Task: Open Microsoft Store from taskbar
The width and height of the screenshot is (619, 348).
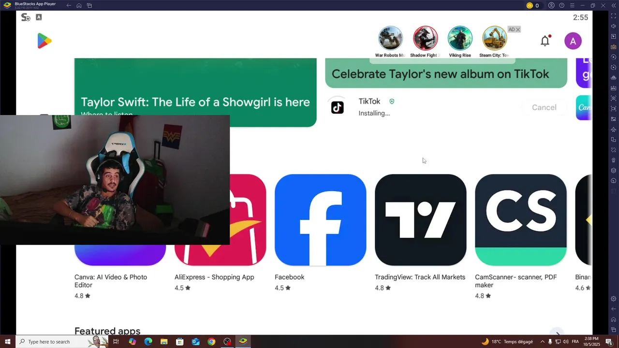Action: (180, 342)
